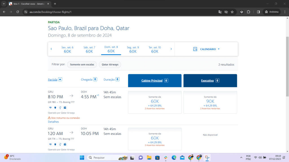Select the Sáb., set. 7 date tab
This screenshot has height=162, width=289.
pos(89,49)
